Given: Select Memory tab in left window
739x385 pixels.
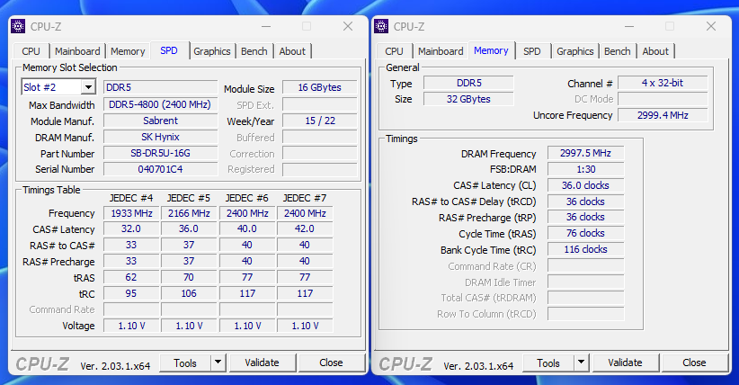Looking at the screenshot, I should tap(128, 51).
